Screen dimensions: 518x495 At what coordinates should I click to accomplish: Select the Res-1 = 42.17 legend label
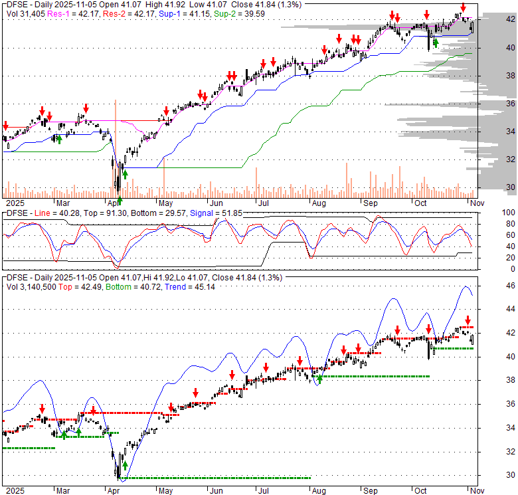pos(73,13)
